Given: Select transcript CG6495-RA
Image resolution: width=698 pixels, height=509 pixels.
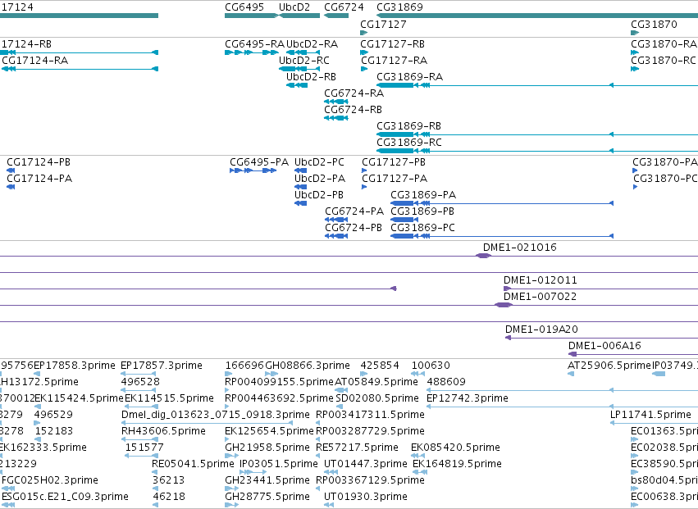Looking at the screenshot, I should coord(254,44).
